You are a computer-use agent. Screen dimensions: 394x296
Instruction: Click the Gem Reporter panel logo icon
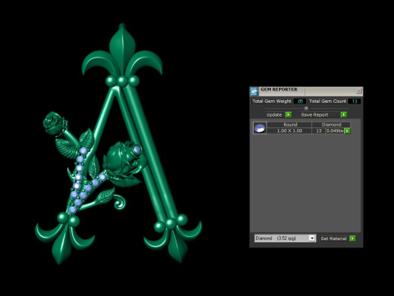[x=254, y=91]
